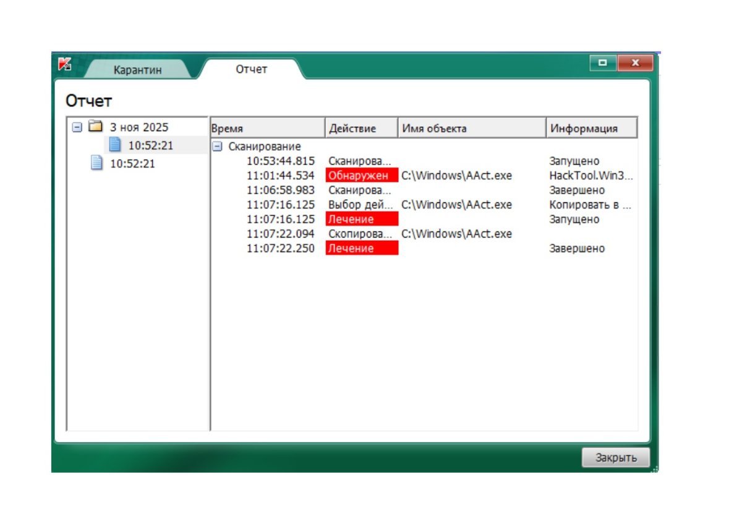The width and height of the screenshot is (742, 524).
Task: Close the window with the red X
Action: coord(636,62)
